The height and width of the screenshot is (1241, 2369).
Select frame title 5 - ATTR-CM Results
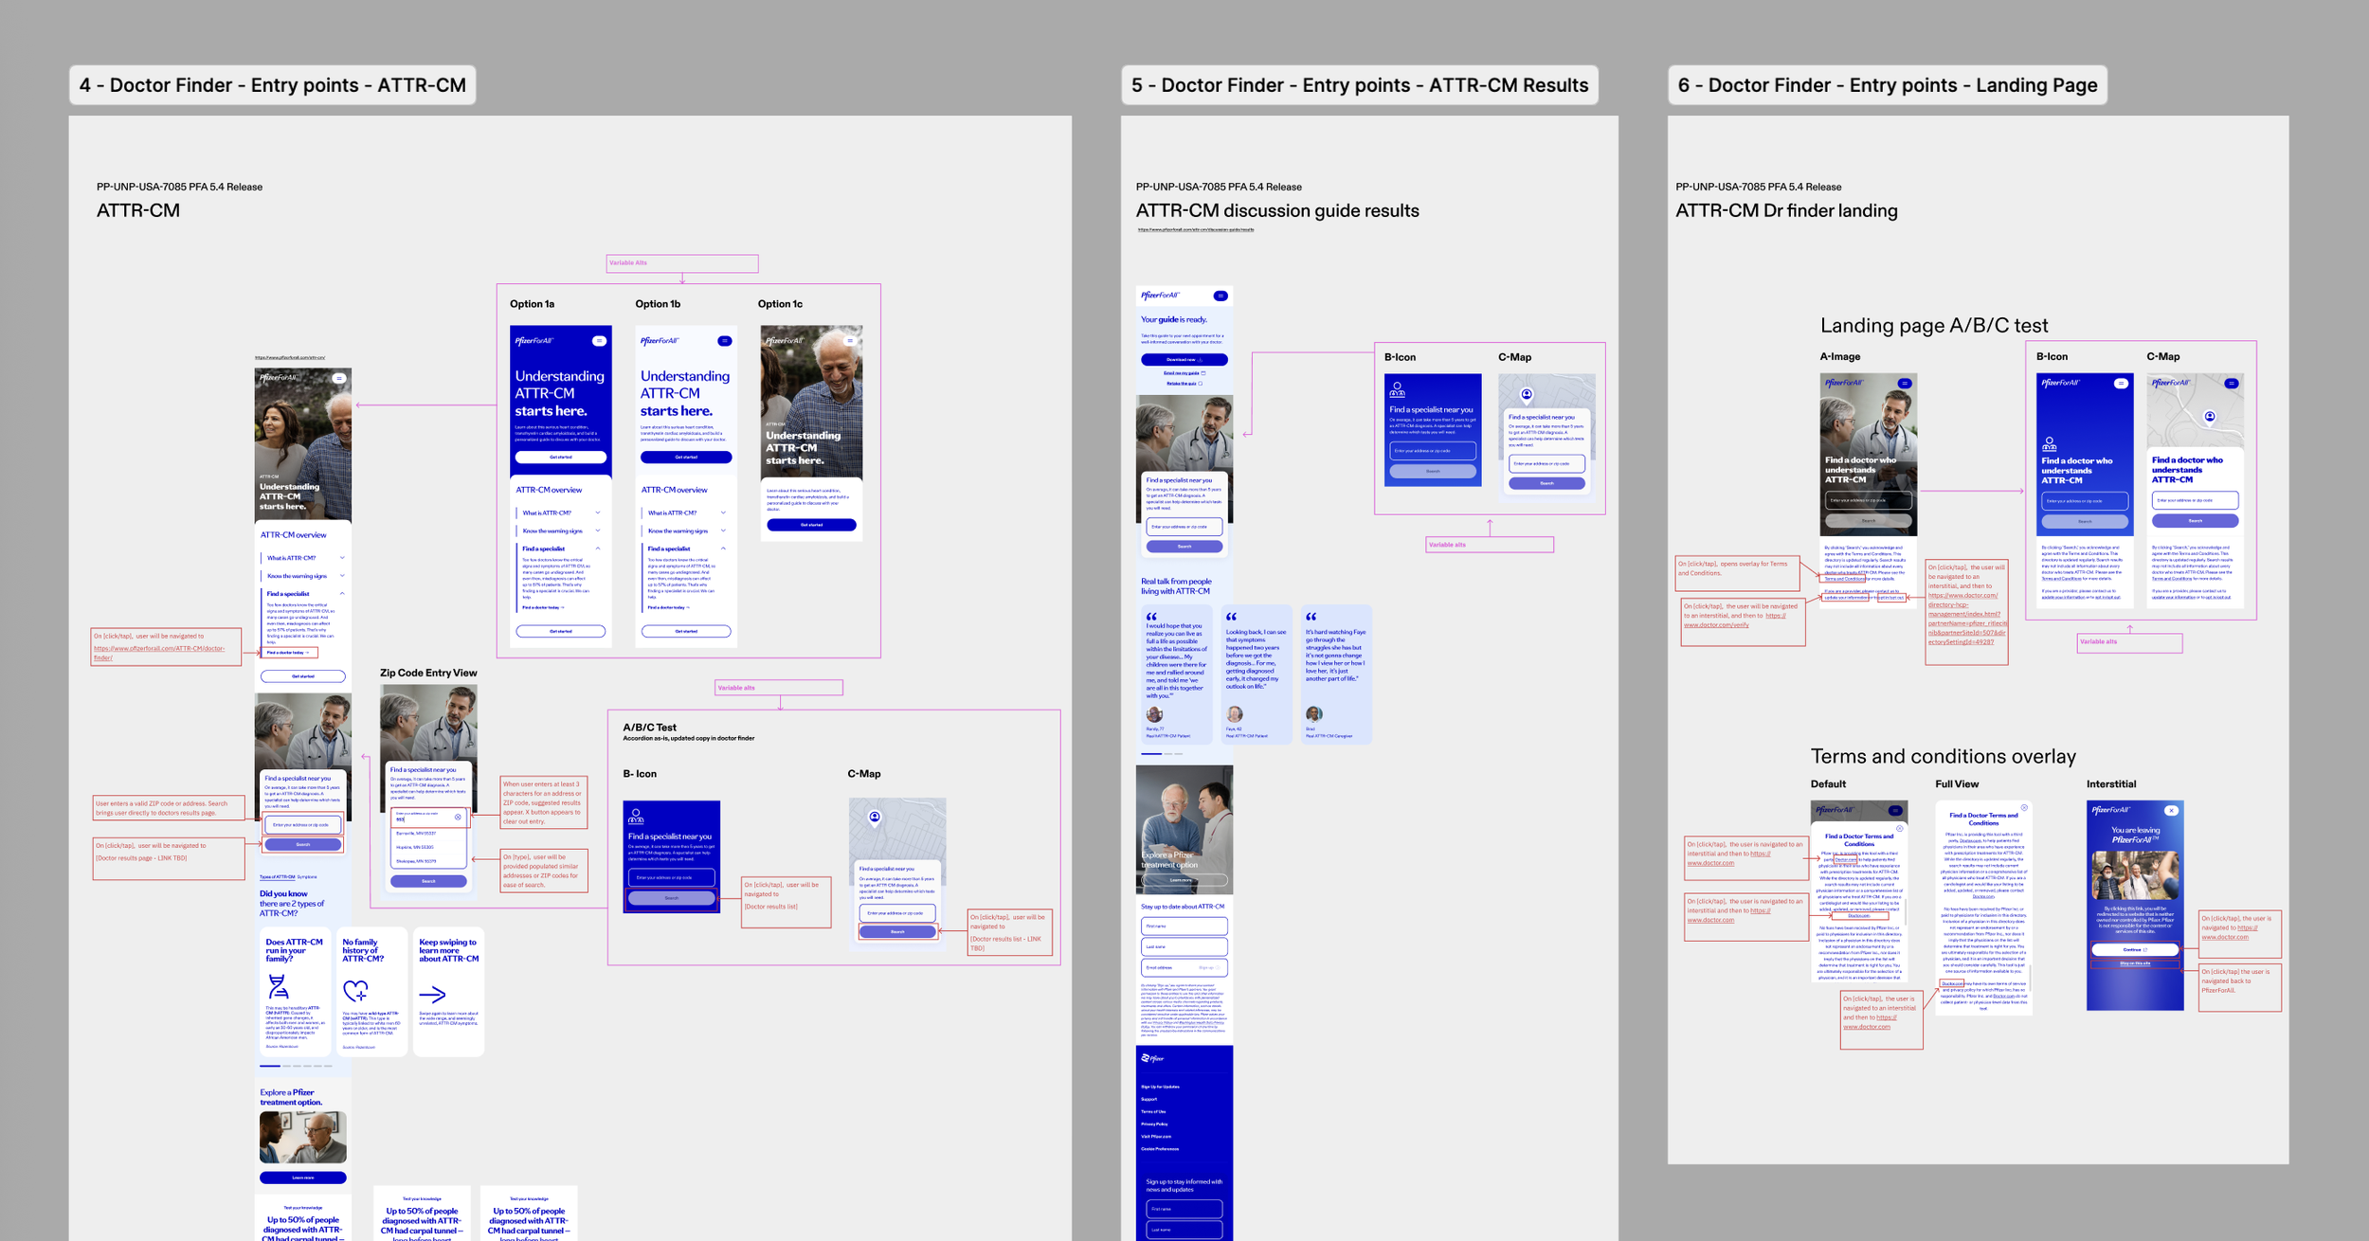(x=1360, y=85)
